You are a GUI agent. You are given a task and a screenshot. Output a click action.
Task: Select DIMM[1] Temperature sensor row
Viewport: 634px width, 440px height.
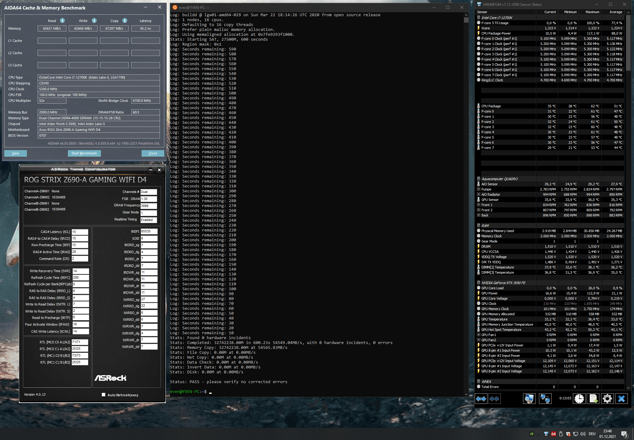[x=550, y=267]
